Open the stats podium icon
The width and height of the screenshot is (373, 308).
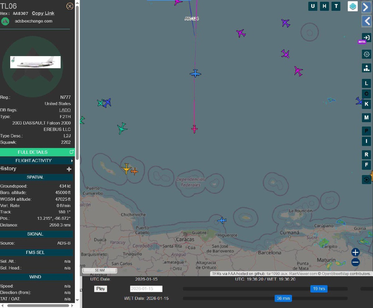(x=366, y=68)
